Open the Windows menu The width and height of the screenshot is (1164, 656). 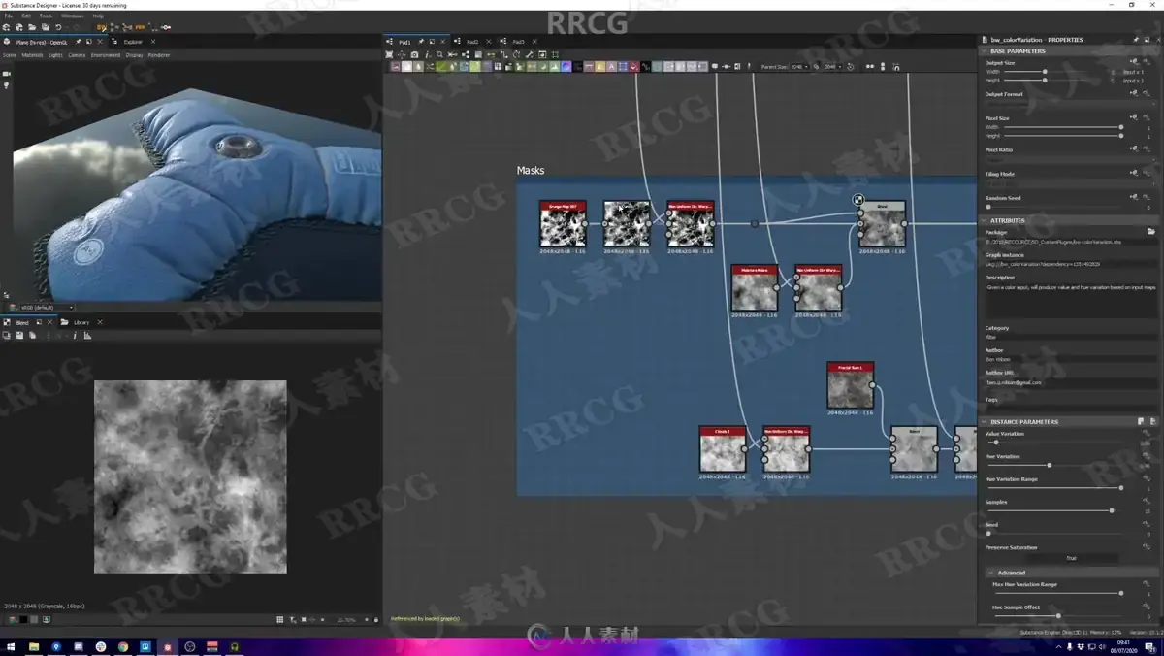[x=72, y=16]
